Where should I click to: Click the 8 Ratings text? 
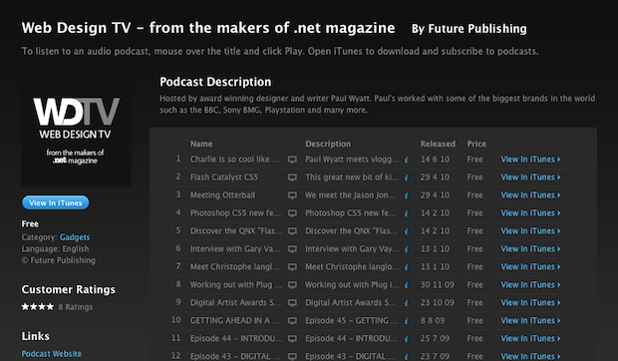coord(76,307)
